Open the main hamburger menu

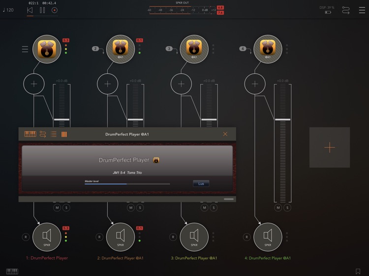pos(362,10)
